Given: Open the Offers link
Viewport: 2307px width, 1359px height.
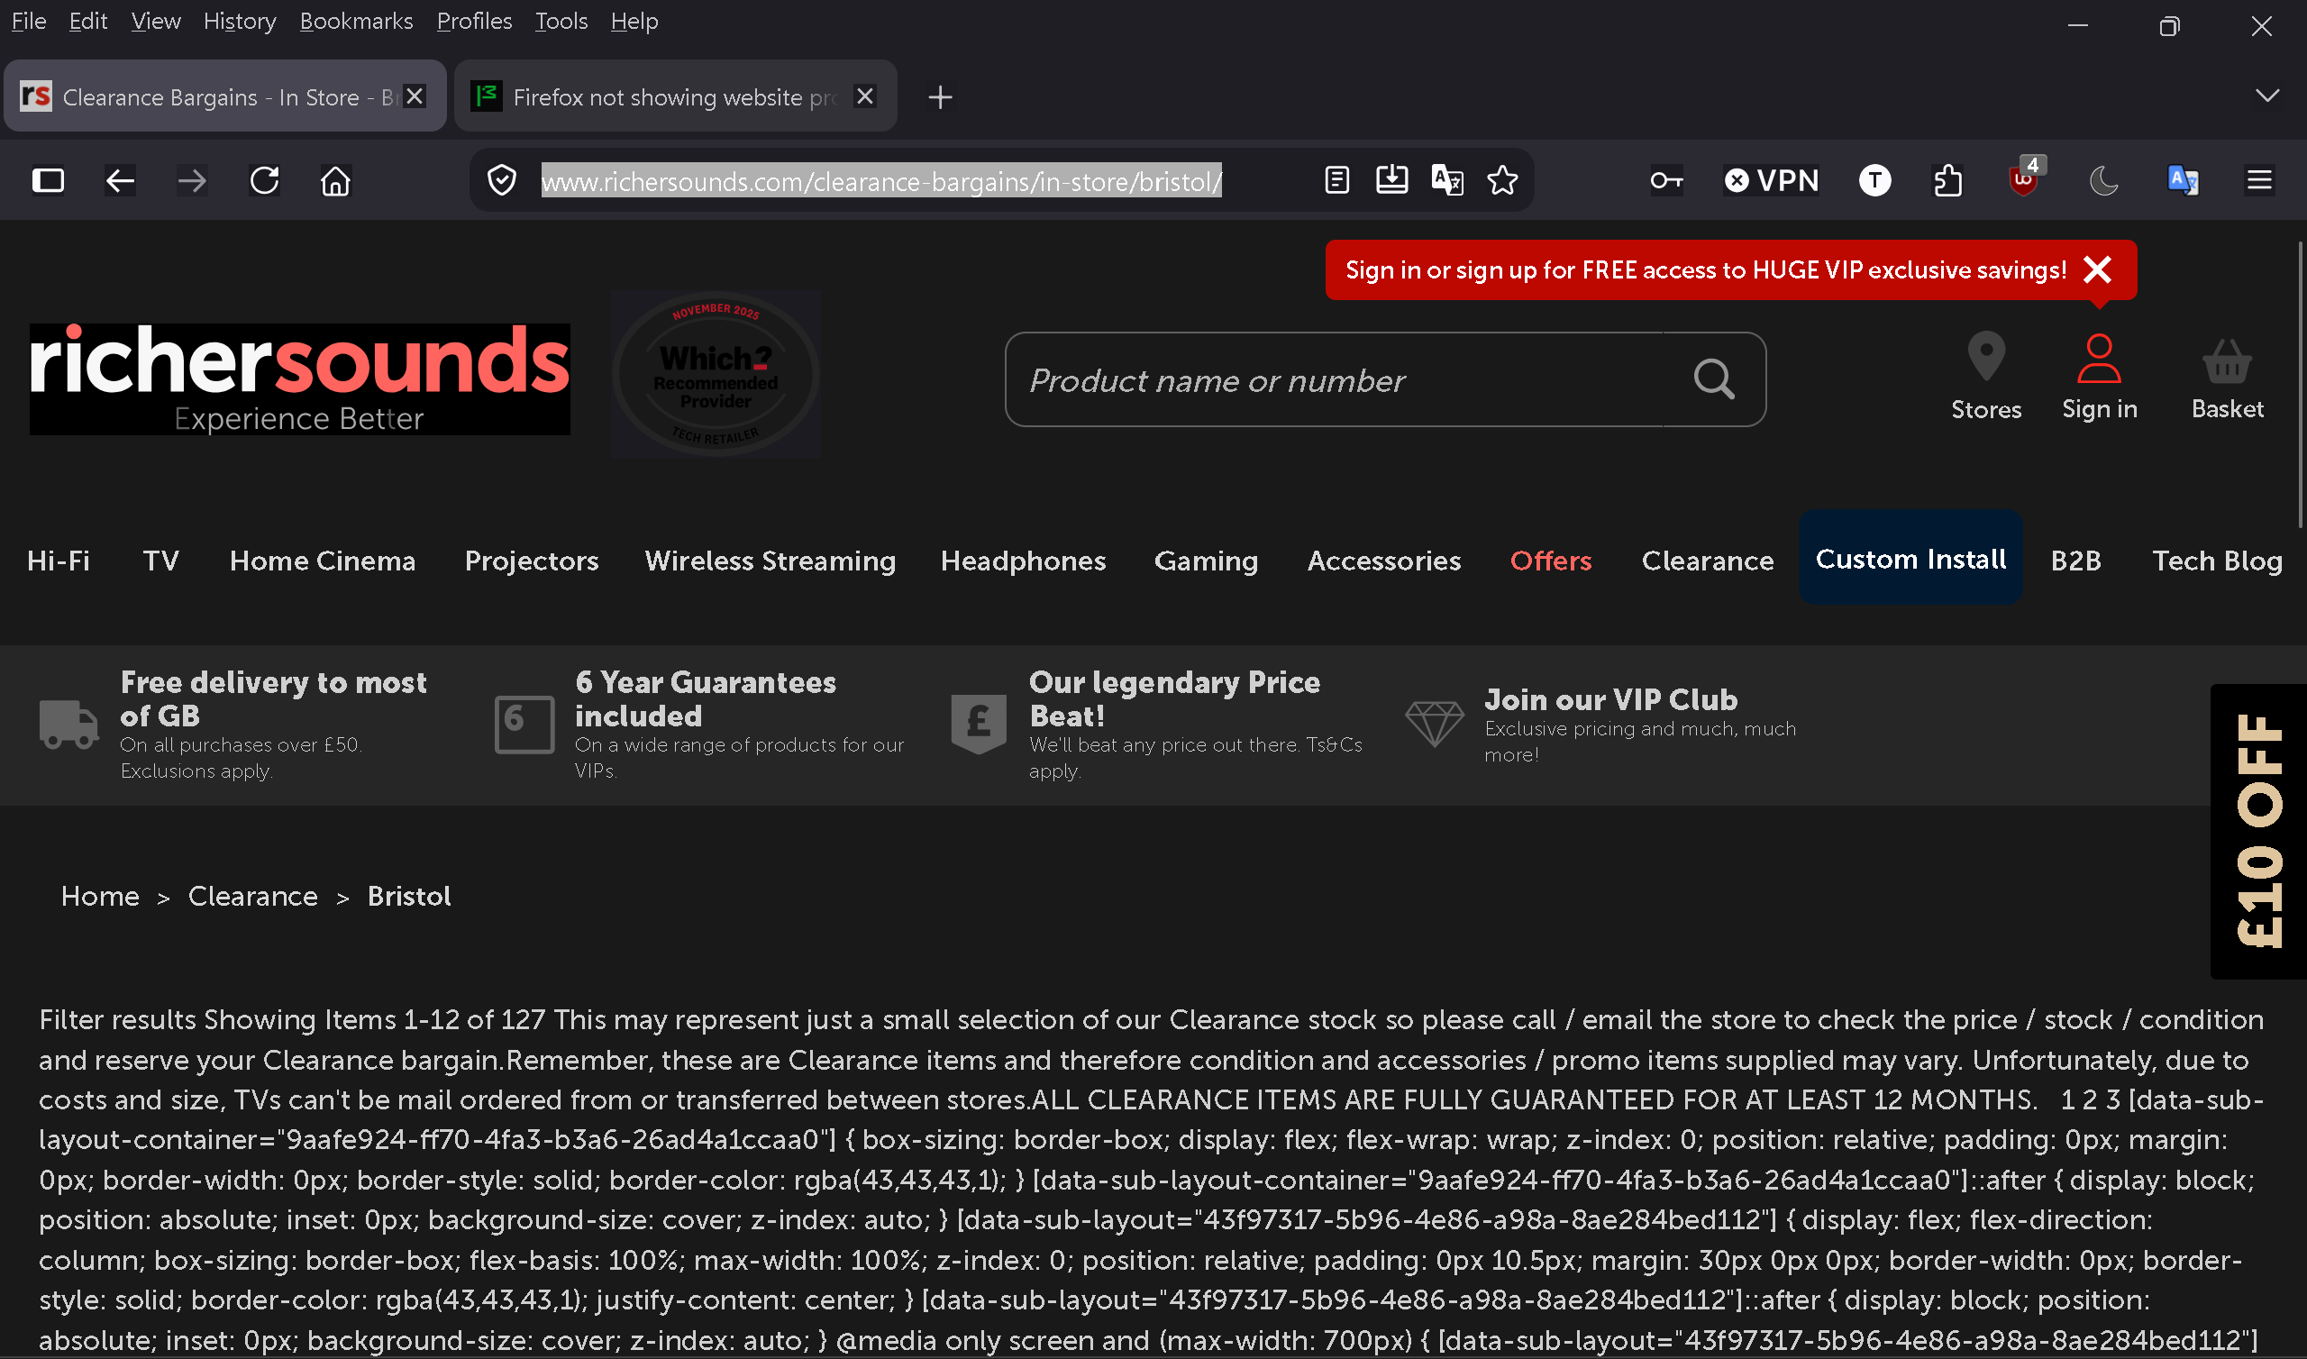Looking at the screenshot, I should [x=1551, y=561].
